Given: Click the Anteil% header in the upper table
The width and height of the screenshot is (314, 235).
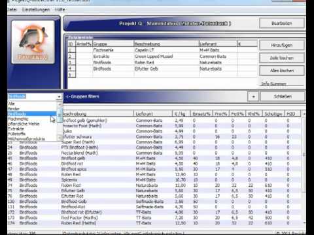Looking at the screenshot, I should (x=84, y=44).
